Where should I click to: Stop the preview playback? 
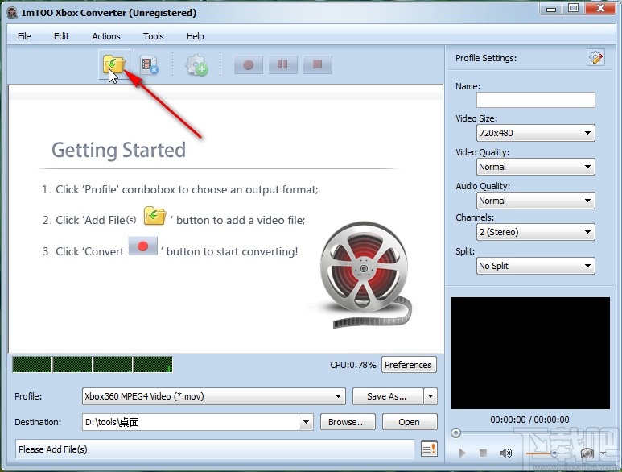coord(483,453)
